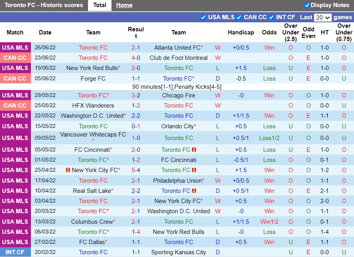Open Atlanta United FC team link
The image size is (354, 257).
tap(177, 48)
